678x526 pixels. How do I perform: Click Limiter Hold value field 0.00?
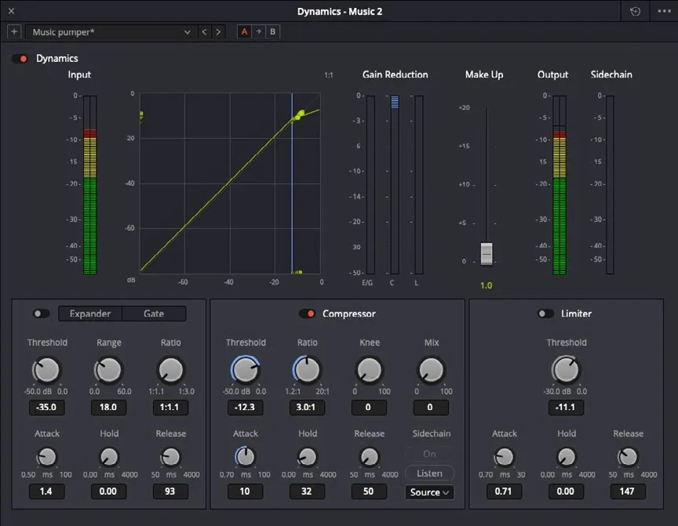click(x=566, y=492)
